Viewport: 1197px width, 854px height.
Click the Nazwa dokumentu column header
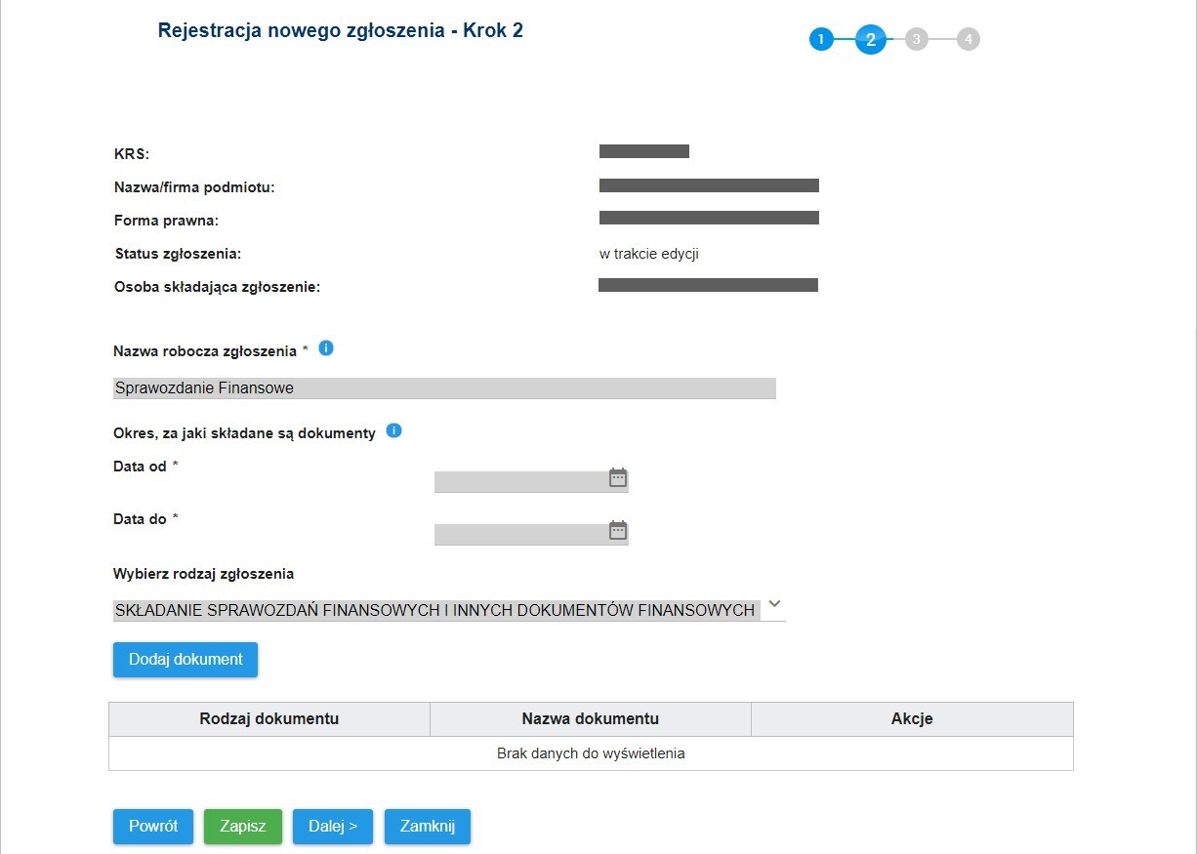pyautogui.click(x=591, y=719)
